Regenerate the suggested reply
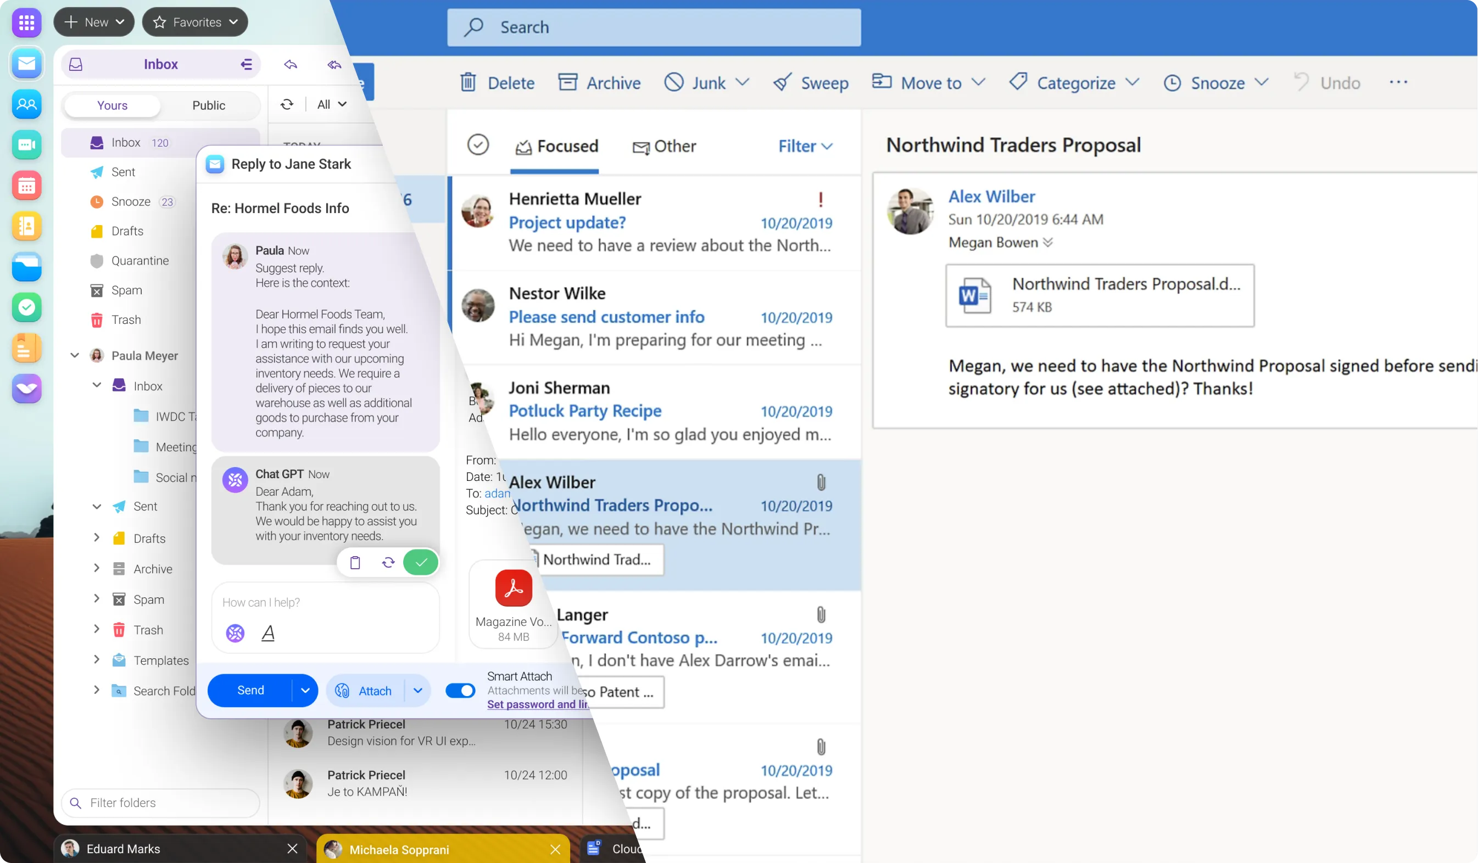 [388, 562]
